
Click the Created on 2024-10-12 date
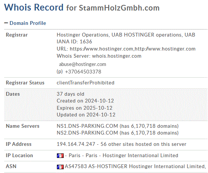85,101
